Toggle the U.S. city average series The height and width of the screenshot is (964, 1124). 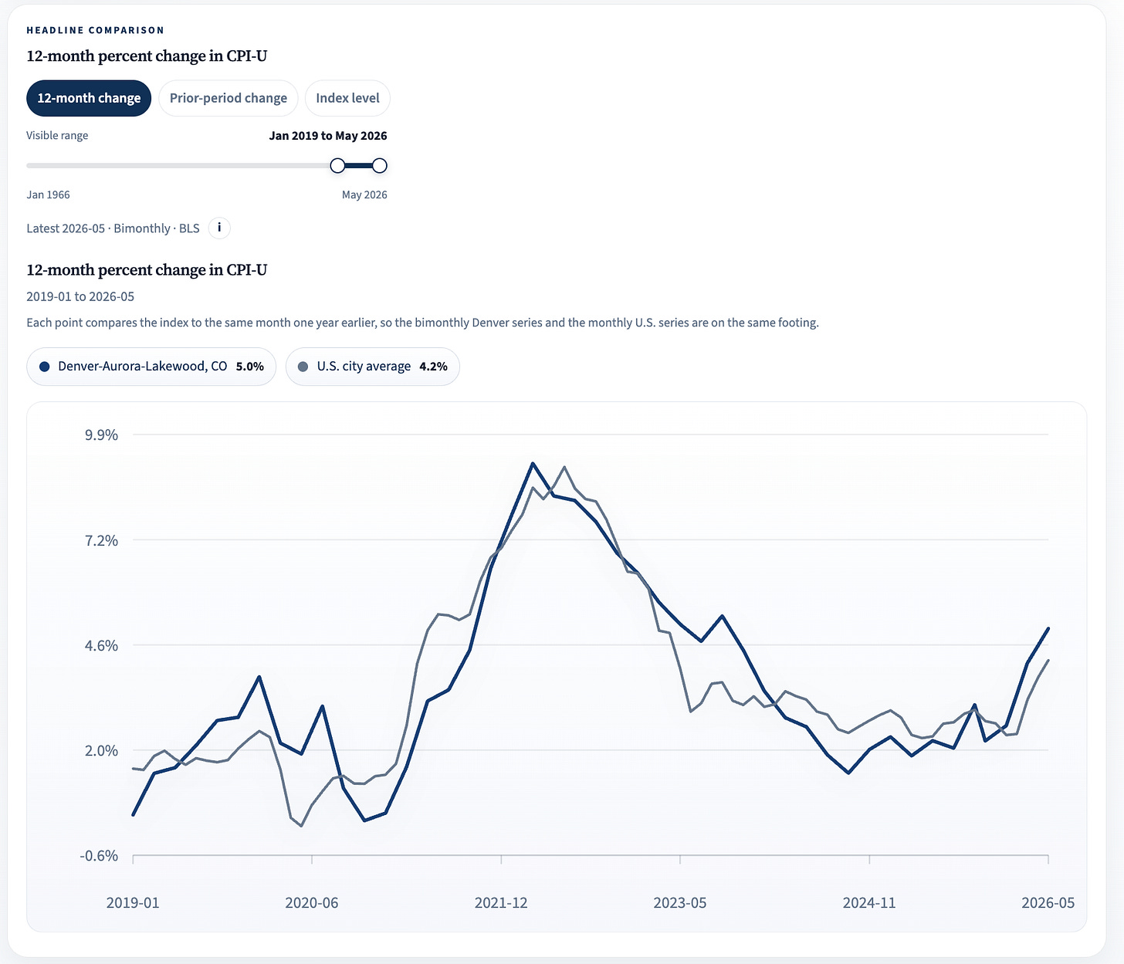(x=373, y=367)
